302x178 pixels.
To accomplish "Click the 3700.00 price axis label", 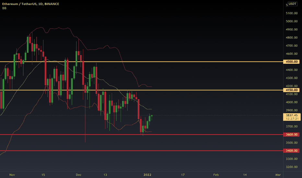I will point(292,127).
